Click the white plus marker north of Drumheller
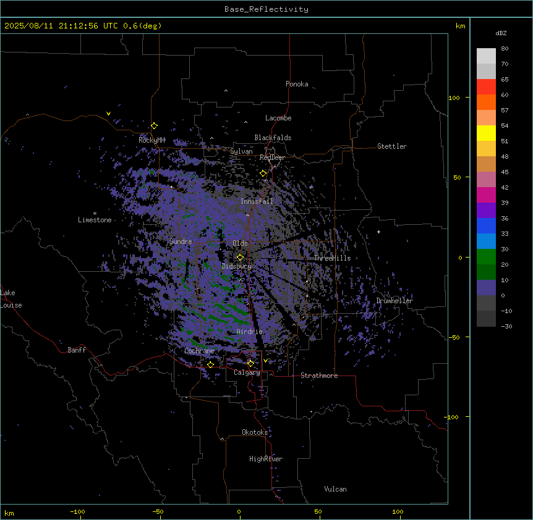The height and width of the screenshot is (520, 533). coord(378,232)
